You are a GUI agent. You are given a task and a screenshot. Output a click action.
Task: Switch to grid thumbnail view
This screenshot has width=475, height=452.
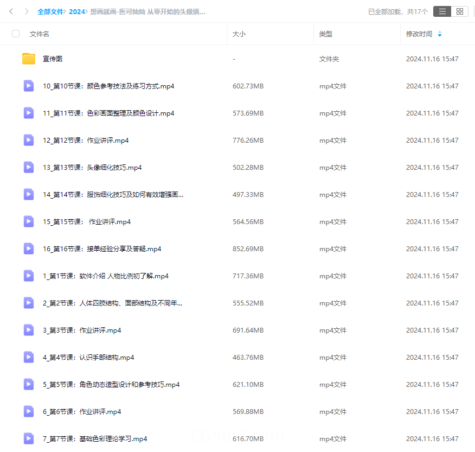click(460, 11)
